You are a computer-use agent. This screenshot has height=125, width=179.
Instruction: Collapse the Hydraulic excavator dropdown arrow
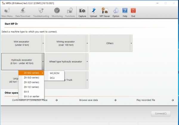point(43,61)
